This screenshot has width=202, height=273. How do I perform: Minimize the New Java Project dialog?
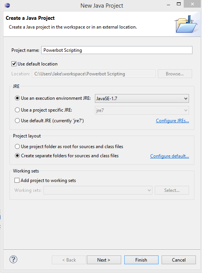coord(168,5)
